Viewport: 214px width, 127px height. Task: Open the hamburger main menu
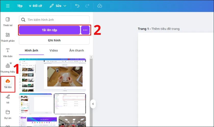pos(8,6)
